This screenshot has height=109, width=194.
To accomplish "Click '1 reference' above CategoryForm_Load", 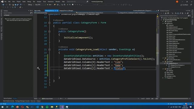I will point(63,47).
